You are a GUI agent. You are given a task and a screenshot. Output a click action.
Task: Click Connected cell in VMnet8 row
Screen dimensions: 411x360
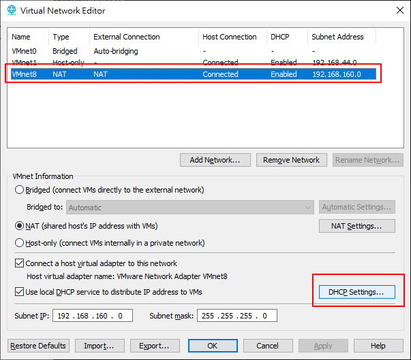point(220,74)
